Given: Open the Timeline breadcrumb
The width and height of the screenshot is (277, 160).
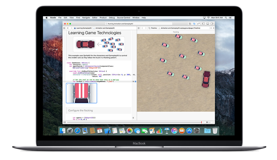Looking at the screenshot, I should pyautogui.click(x=153, y=28).
